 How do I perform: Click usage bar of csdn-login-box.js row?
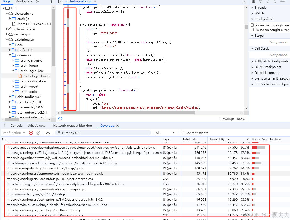253,174
